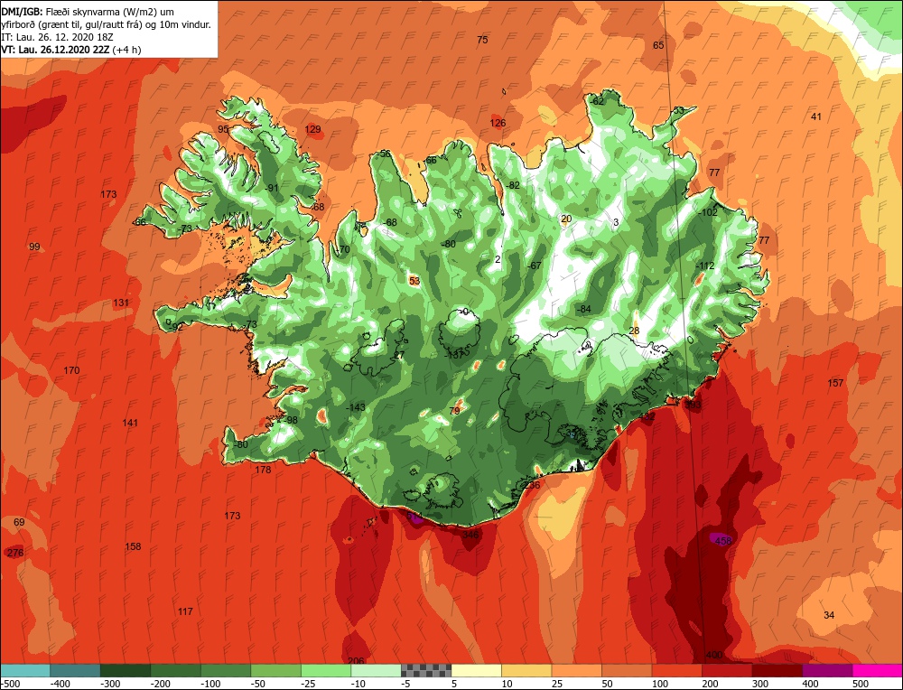Click the dark maroon legend swatch between 300 and 400
This screenshot has width=903, height=690.
[777, 670]
